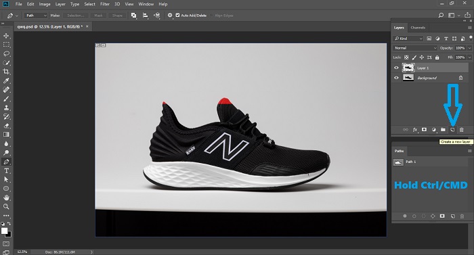474x255 pixels.
Task: Add a layer style with fx icon
Action: point(415,130)
